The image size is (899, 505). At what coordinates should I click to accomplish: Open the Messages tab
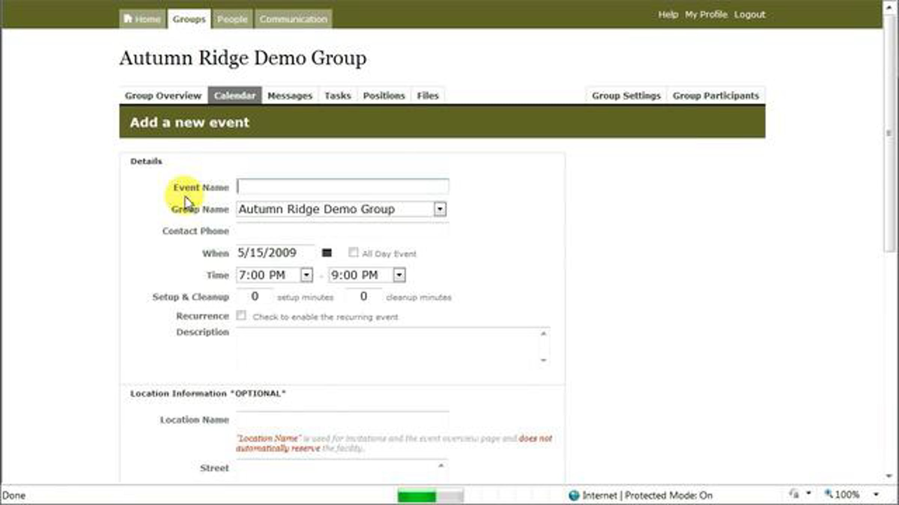click(290, 96)
